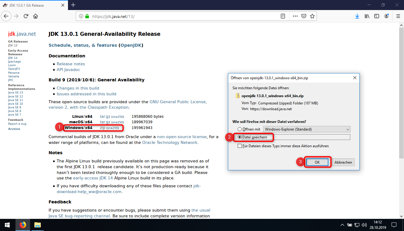This screenshot has width=404, height=231.
Task: Open the non-open-source license link
Action: [182, 137]
